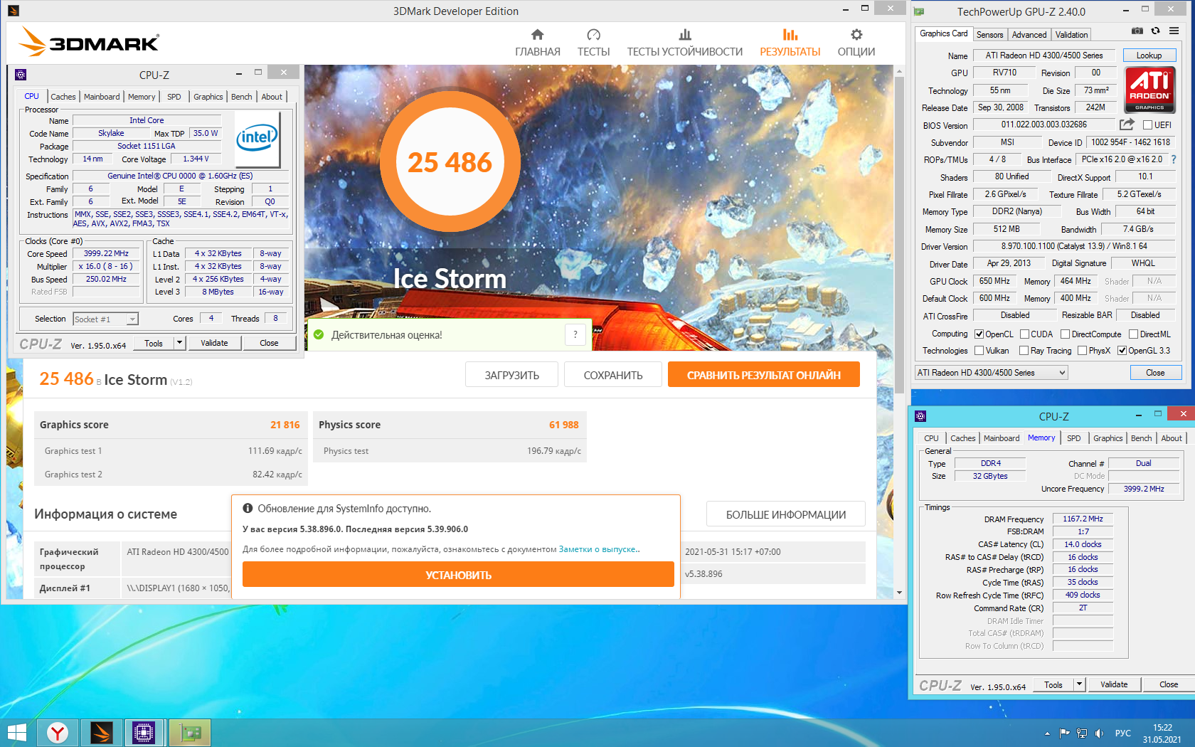Open CPU-Z from the taskbar

tap(144, 733)
